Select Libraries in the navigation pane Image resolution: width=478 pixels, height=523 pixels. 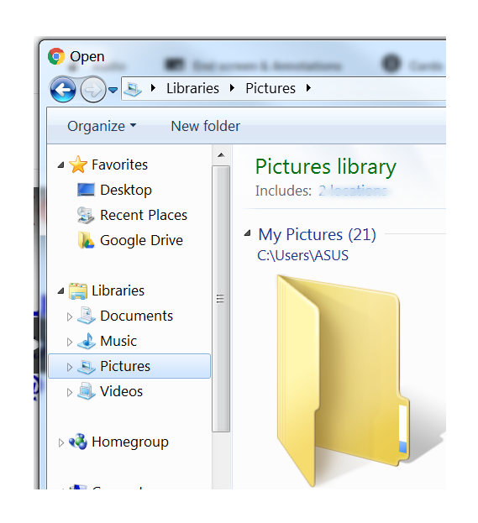coord(118,290)
